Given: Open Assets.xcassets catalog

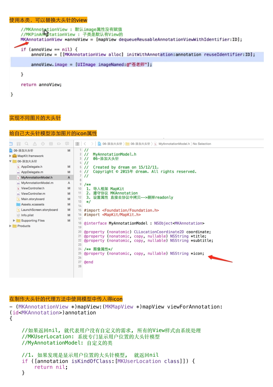Looking at the screenshot, I should tap(32, 205).
